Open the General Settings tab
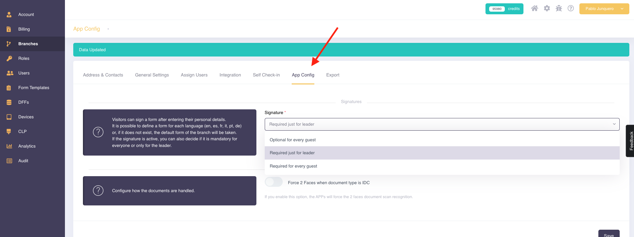 coord(152,75)
